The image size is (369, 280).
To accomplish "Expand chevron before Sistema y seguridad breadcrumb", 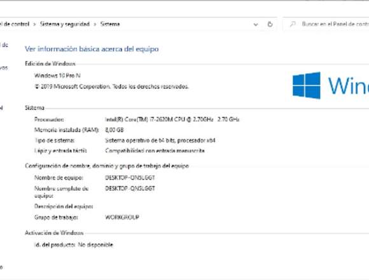I will 34,24.
